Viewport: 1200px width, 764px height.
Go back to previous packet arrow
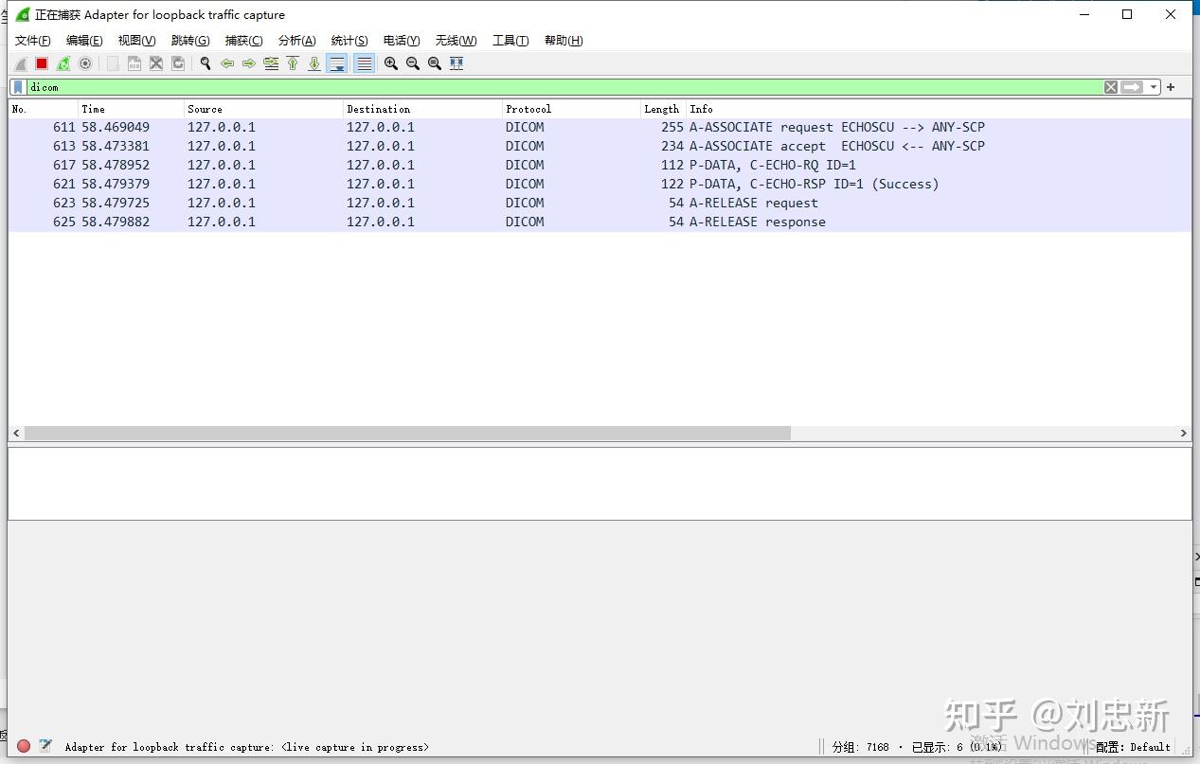tap(227, 63)
